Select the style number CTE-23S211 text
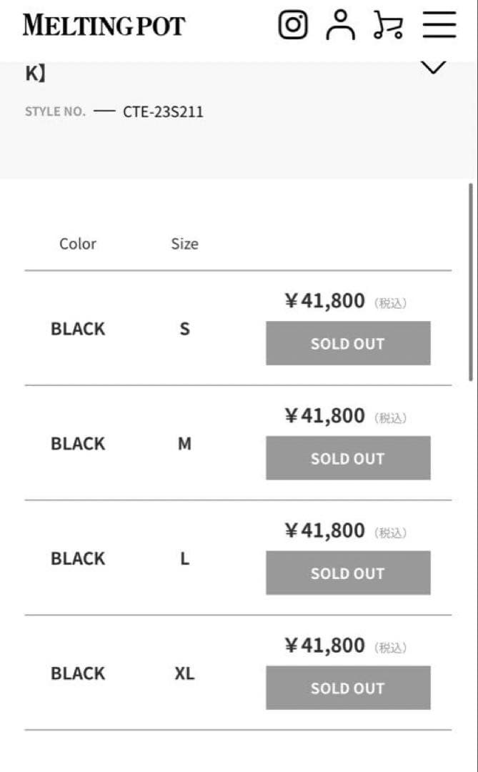Viewport: 478px width, 772px height. pos(163,112)
